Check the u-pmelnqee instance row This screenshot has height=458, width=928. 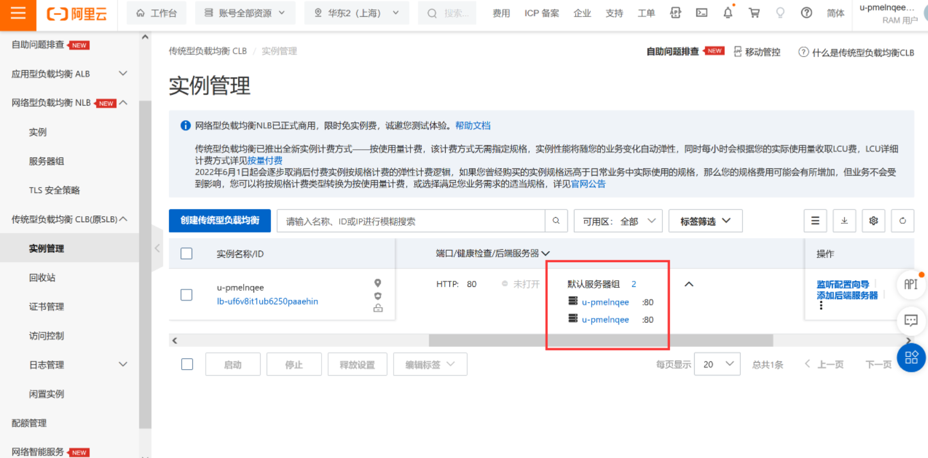(x=187, y=295)
